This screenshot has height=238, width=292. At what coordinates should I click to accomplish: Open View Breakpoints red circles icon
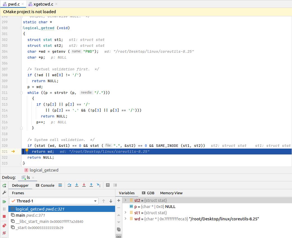(x=4, y=225)
